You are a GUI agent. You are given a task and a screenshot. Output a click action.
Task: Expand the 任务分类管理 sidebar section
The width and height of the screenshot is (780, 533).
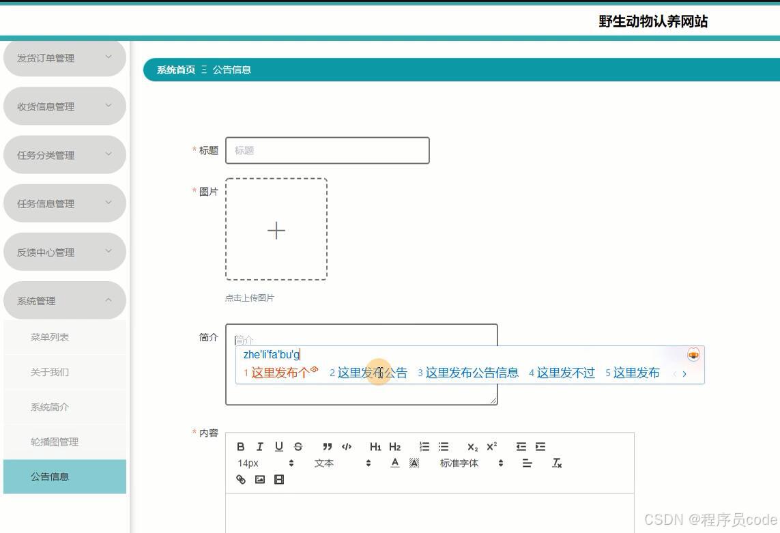64,154
